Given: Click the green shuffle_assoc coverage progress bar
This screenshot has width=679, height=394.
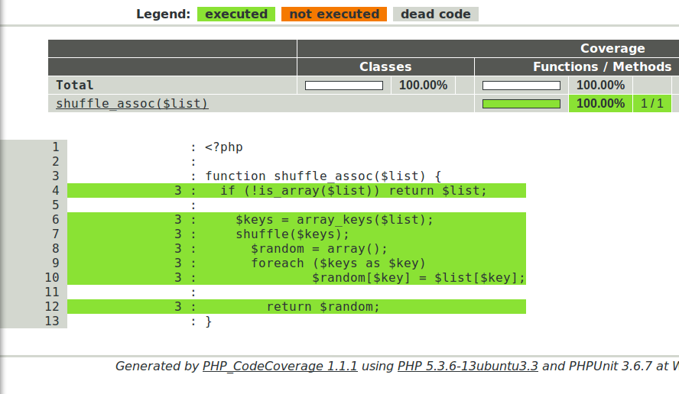Looking at the screenshot, I should (x=521, y=104).
